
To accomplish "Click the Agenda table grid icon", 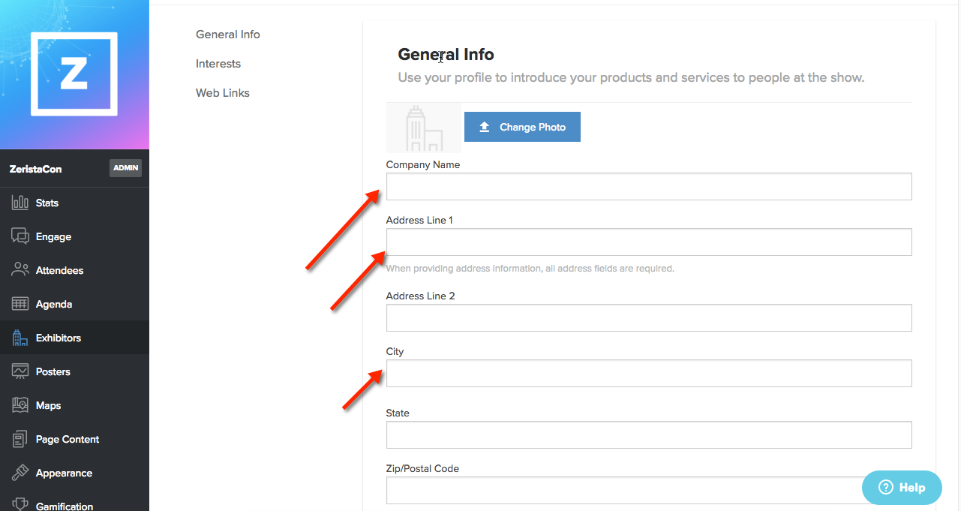I will coord(20,304).
